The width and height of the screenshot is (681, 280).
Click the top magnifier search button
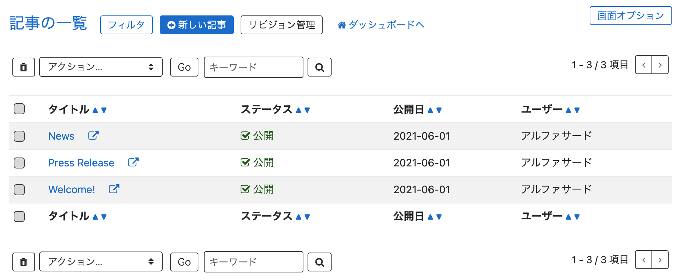point(320,67)
